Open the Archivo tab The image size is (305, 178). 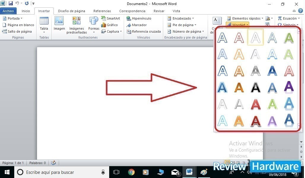(8, 11)
